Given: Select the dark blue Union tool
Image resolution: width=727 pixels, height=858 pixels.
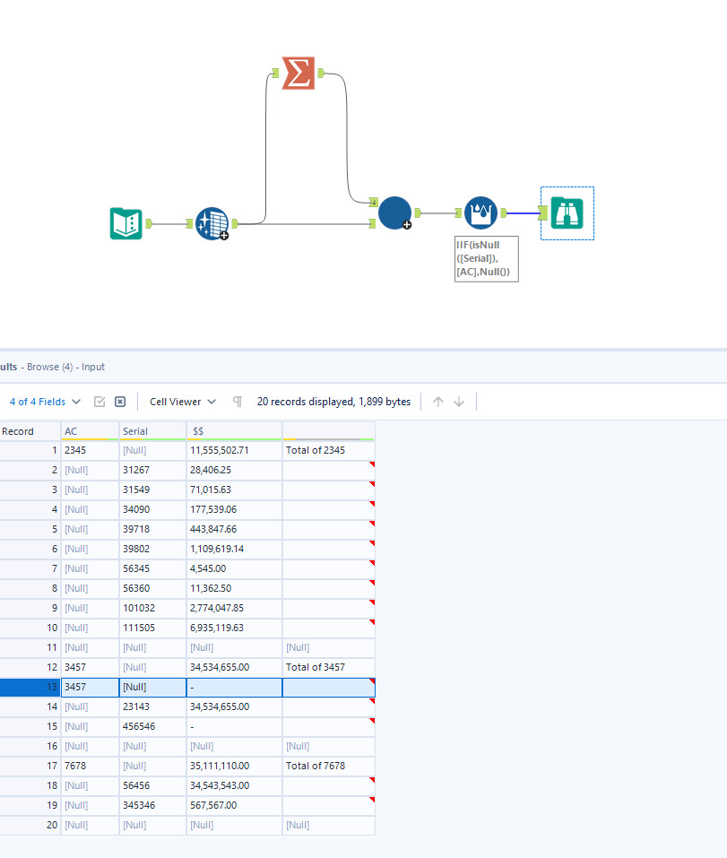Looking at the screenshot, I should (394, 213).
